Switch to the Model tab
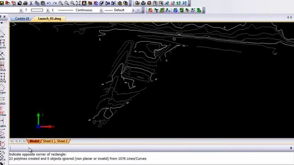Image resolution: width=294 pixels, height=165 pixels. coord(34,141)
